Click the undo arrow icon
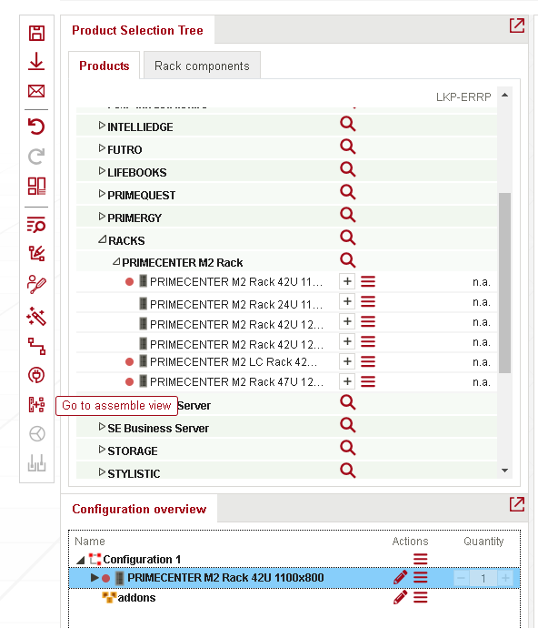 pos(36,127)
